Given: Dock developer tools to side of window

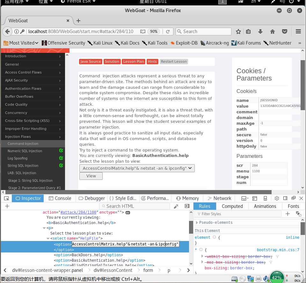Looking at the screenshot, I should point(285,198).
